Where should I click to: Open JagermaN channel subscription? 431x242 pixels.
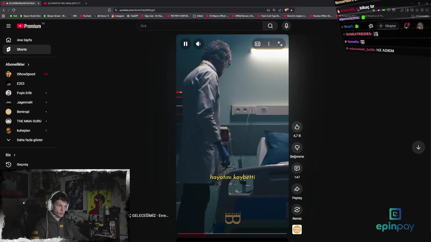27,102
